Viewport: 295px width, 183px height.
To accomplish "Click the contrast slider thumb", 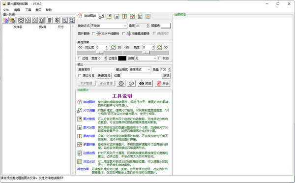I will [99, 52].
